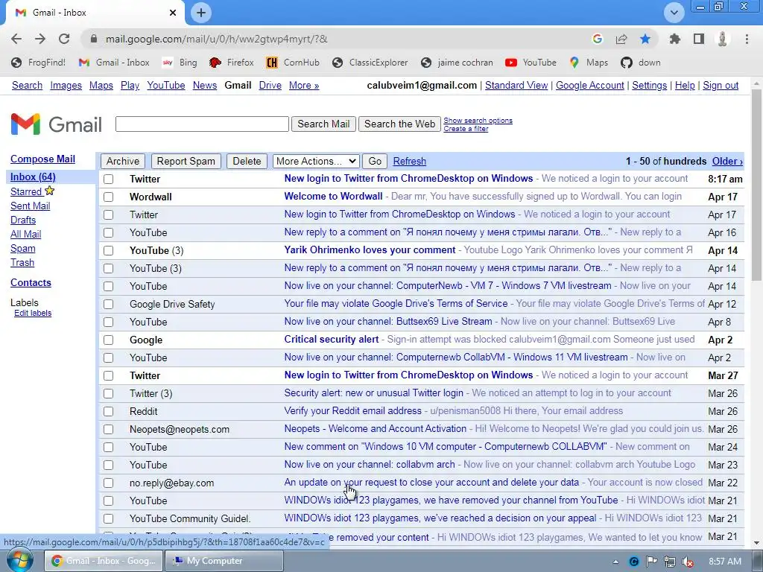Open the My Computer taskbar button
This screenshot has height=572, width=763.
click(x=224, y=561)
